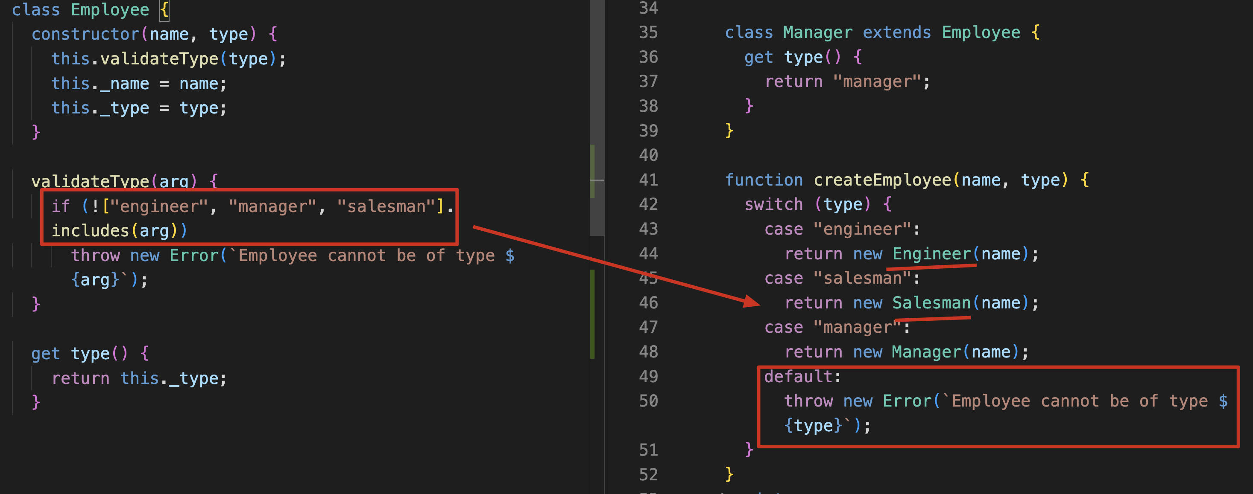The width and height of the screenshot is (1253, 494).
Task: Click line number 51 in the gutter
Action: click(x=648, y=450)
